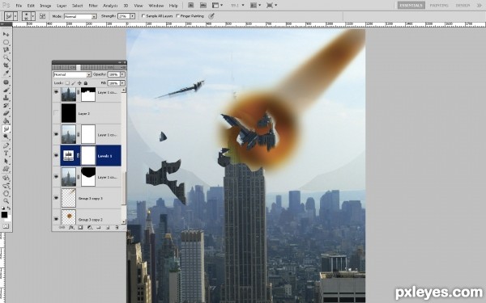486x303 pixels.
Task: Hide the Group 3 copy 2 layer
Action: [x=56, y=219]
